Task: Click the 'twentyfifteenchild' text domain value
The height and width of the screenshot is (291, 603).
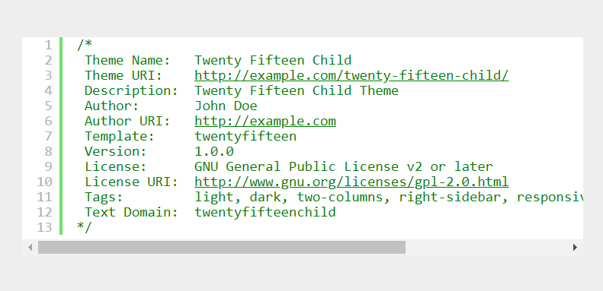Action: 265,213
